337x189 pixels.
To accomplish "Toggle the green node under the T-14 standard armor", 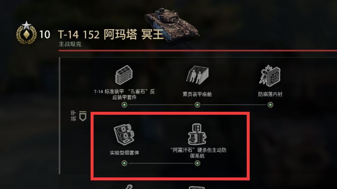I will [124, 105].
